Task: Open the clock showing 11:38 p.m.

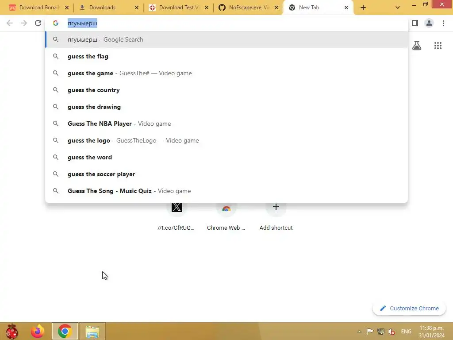Action: (x=432, y=332)
